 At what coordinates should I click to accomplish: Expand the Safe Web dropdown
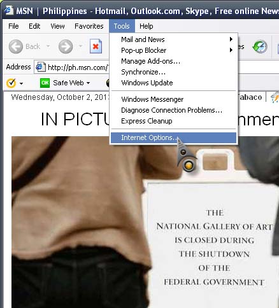(x=88, y=83)
